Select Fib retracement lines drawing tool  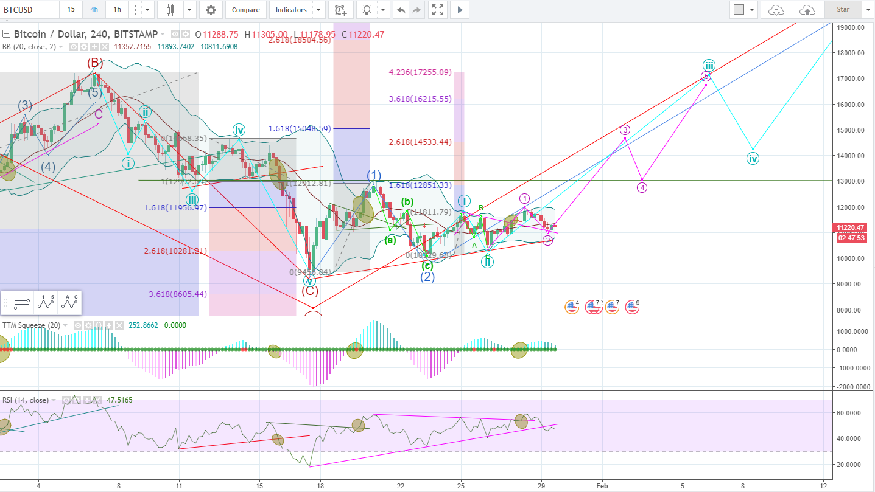[22, 302]
